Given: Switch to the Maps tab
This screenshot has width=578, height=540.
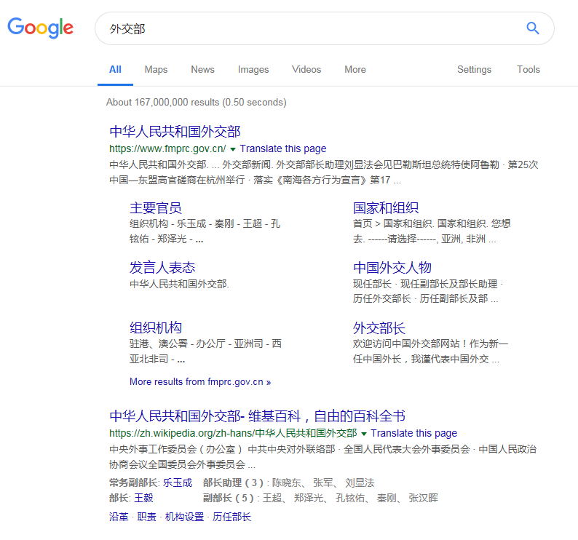Looking at the screenshot, I should click(x=156, y=70).
